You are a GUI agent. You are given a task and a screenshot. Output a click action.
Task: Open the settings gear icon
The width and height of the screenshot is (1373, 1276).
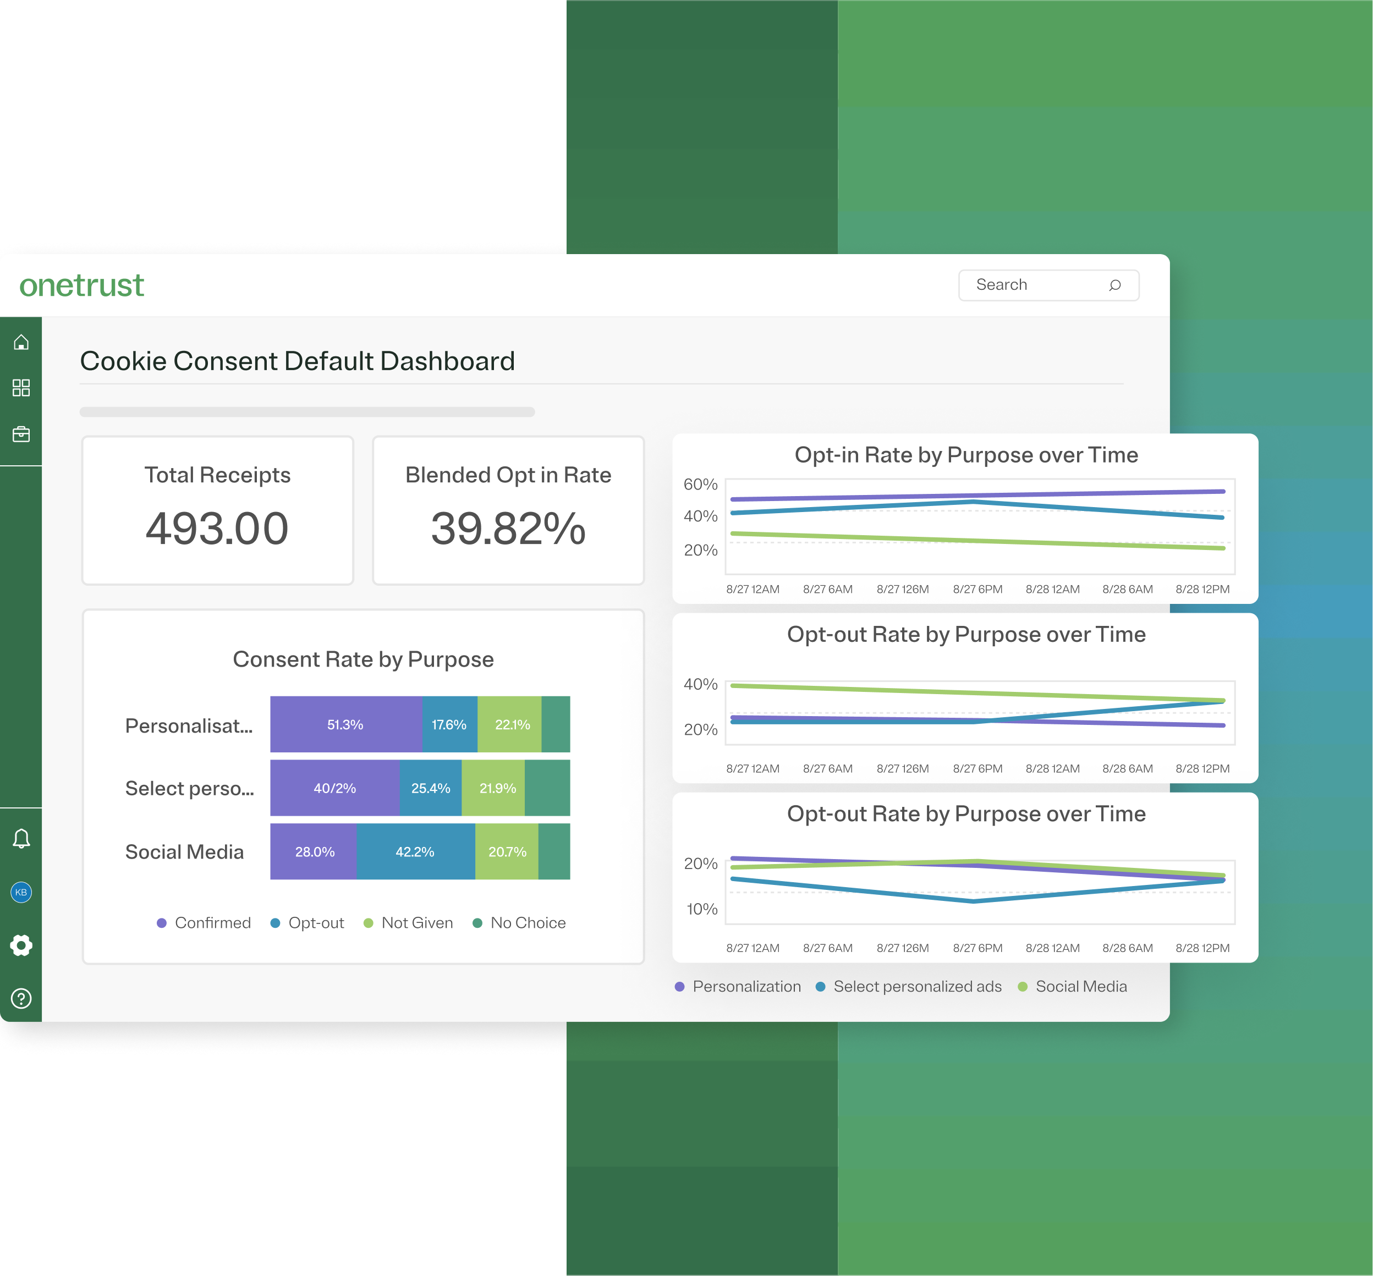point(21,945)
